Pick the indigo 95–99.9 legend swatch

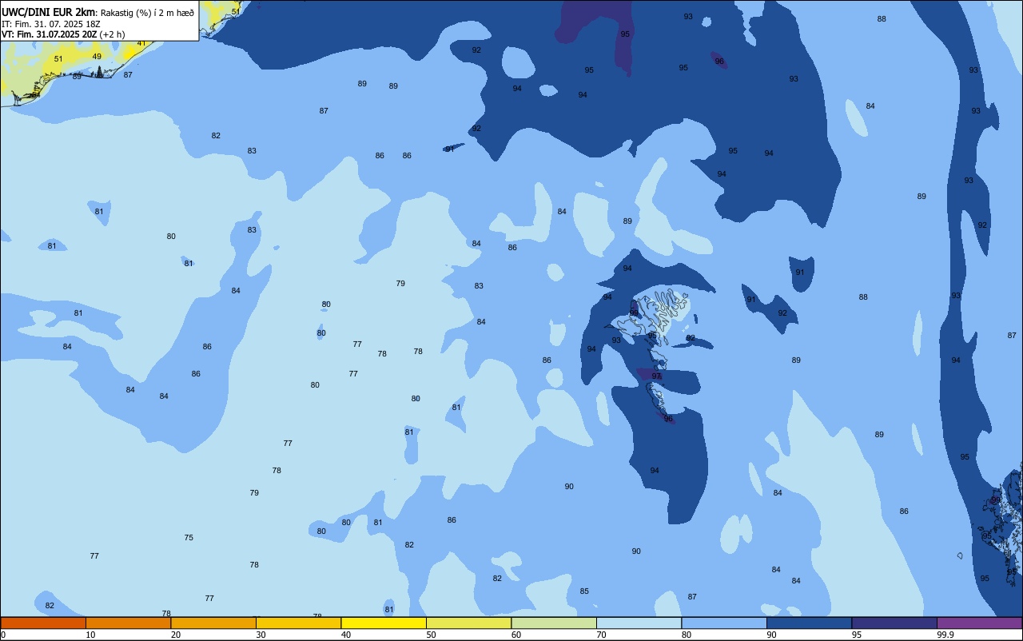[x=894, y=623]
